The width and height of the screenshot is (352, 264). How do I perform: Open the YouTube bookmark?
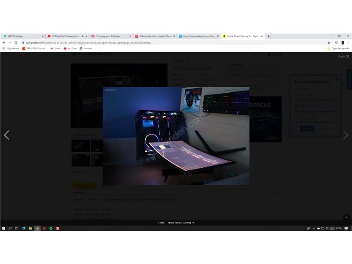click(70, 48)
